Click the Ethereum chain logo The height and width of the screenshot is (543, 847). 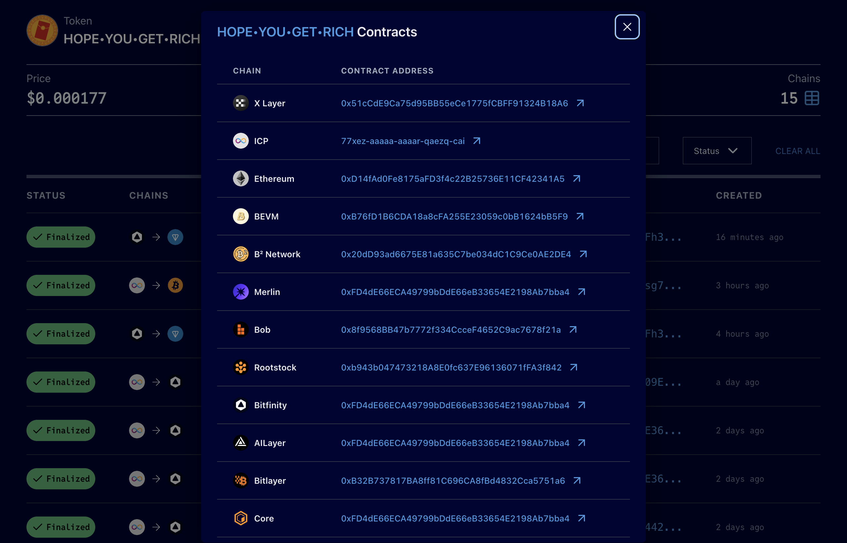click(x=241, y=178)
